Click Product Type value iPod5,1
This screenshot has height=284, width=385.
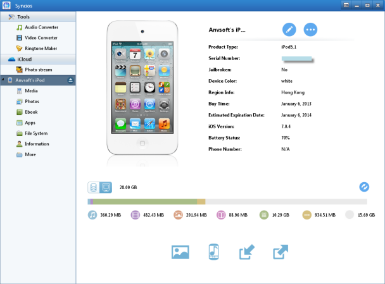pyautogui.click(x=289, y=47)
